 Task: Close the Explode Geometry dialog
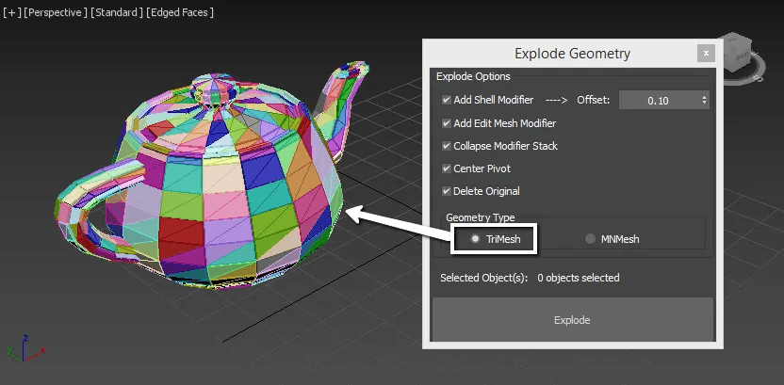706,53
